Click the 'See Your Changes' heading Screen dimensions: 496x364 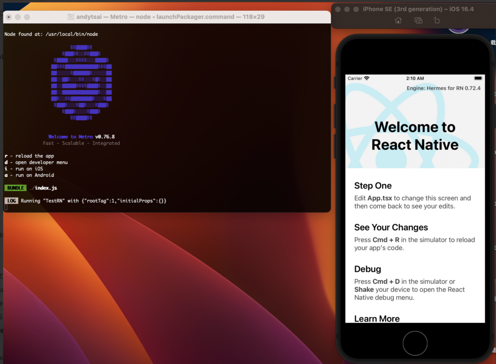coord(391,227)
